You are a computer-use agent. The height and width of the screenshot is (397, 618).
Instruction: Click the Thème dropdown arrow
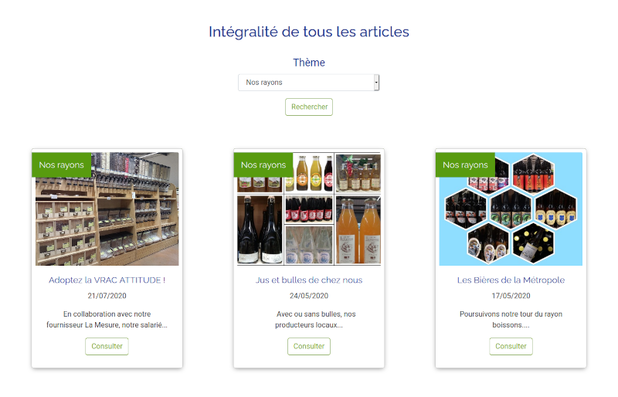376,83
